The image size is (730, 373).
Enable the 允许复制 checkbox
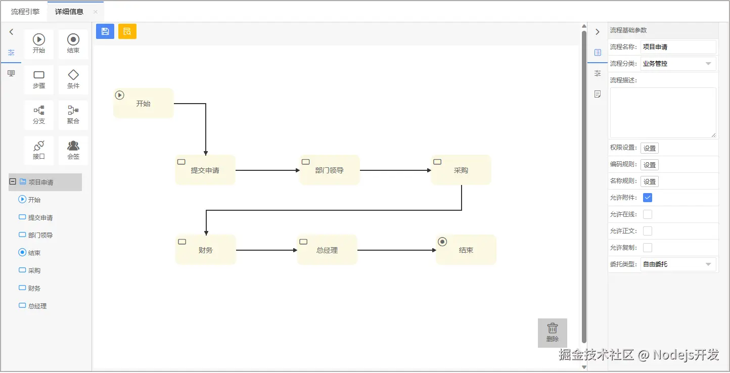[x=648, y=248]
